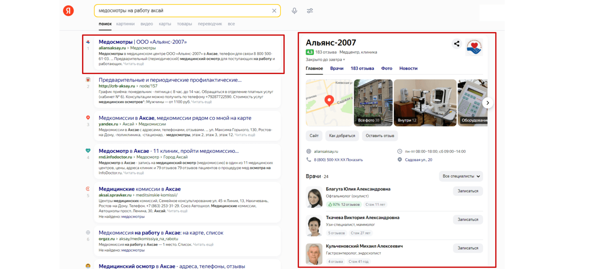Open the 'все' search services tab
The image size is (594, 269).
pos(231,24)
